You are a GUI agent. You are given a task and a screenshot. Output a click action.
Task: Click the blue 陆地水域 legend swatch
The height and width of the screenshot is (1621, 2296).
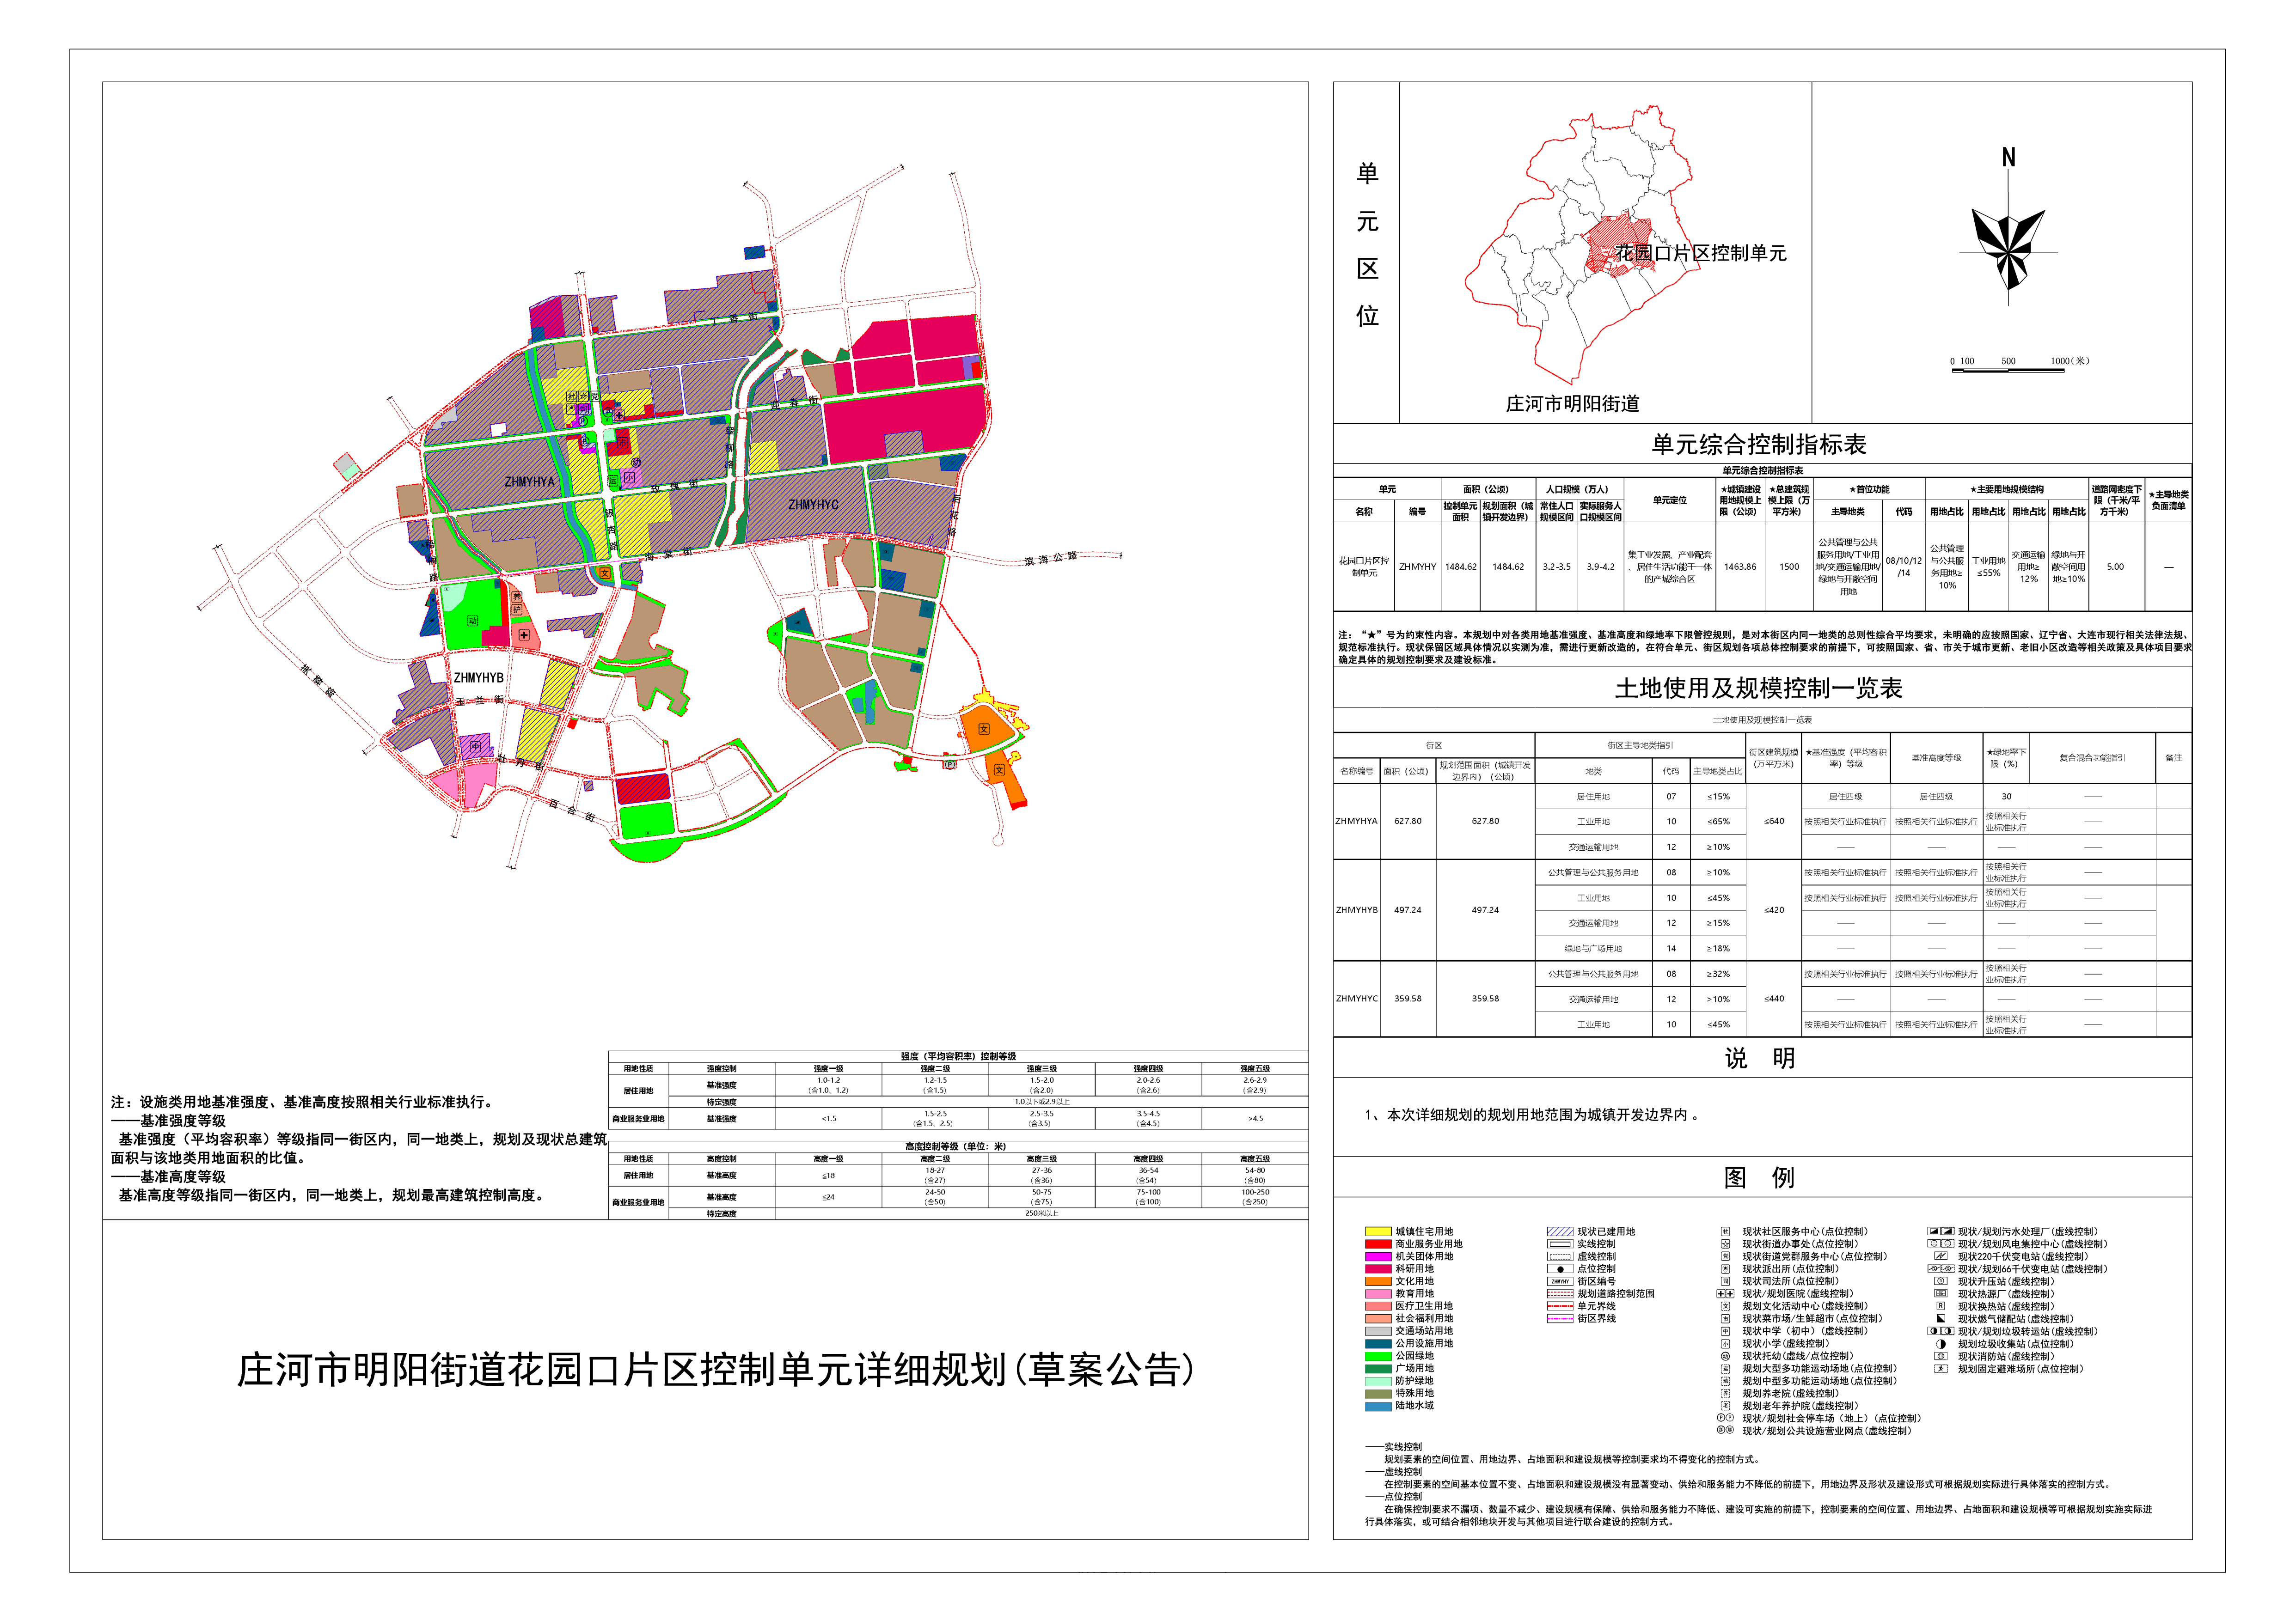(1378, 1406)
